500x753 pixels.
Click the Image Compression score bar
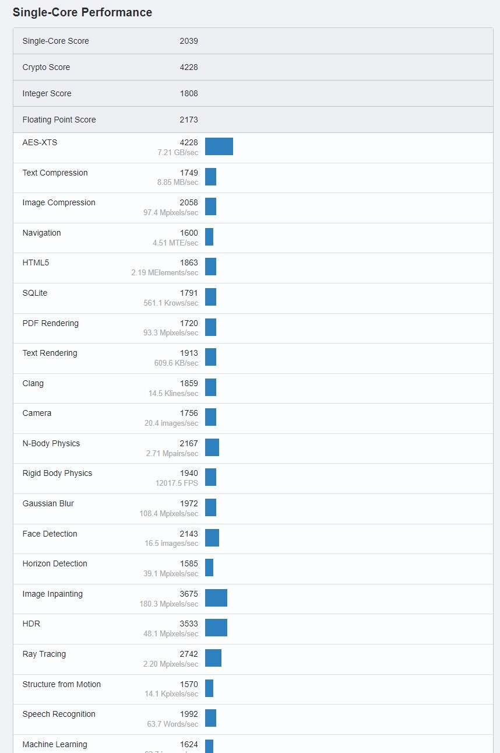tap(210, 206)
